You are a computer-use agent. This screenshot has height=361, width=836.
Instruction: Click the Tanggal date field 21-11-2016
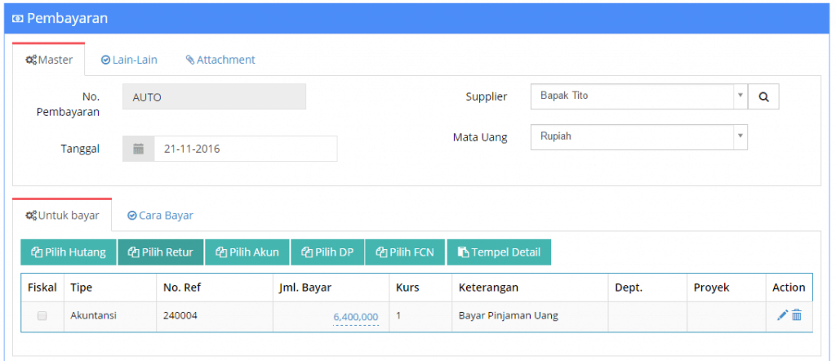pos(246,149)
